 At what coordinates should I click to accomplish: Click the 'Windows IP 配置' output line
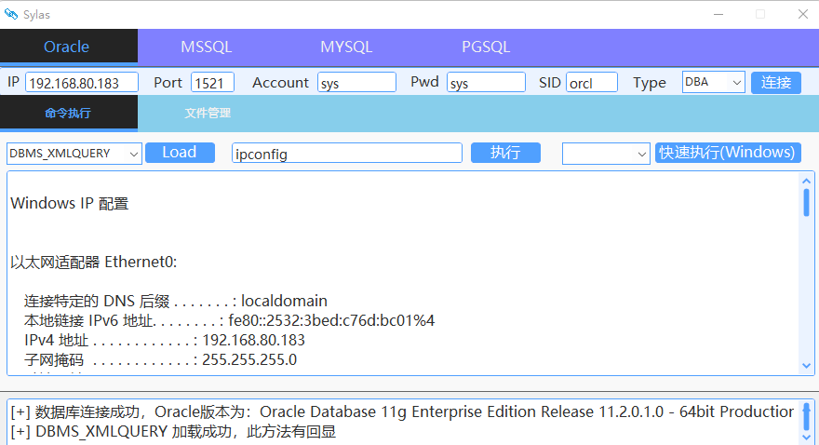click(70, 203)
